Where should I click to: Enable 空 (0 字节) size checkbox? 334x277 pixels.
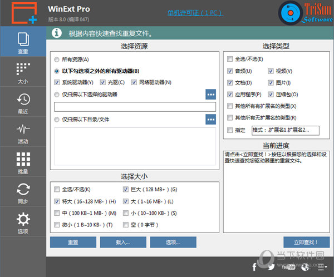[126, 225]
